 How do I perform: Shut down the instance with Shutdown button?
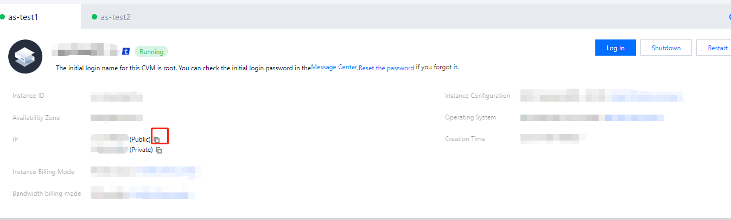666,48
